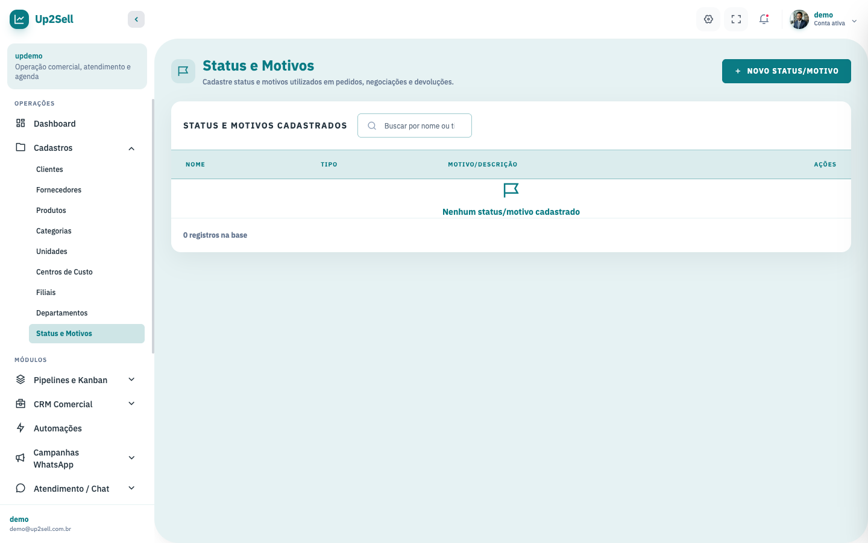The image size is (868, 543).
Task: Open the demo account dropdown chevron
Action: pos(854,21)
